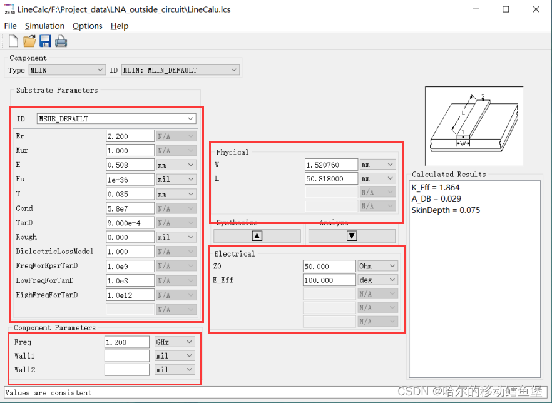Open a file with the folder icon
Image resolution: width=552 pixels, height=403 pixels.
29,41
